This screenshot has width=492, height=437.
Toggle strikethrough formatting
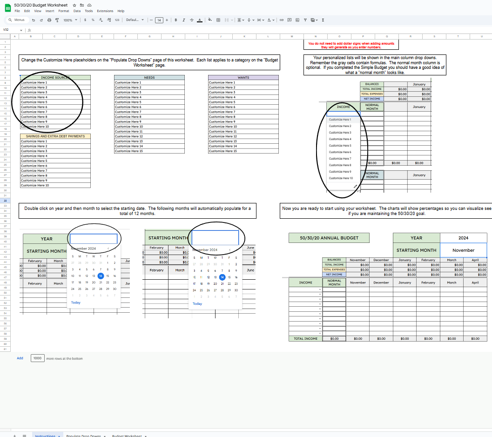tap(192, 20)
